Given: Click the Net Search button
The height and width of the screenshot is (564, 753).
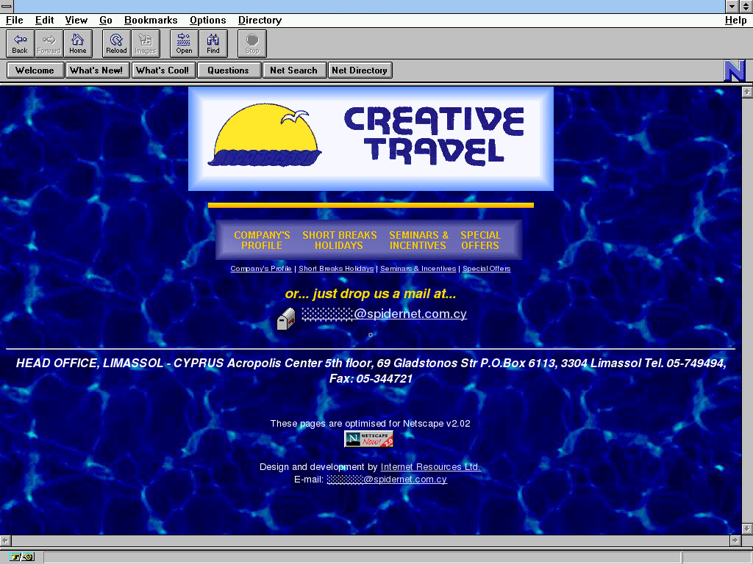Looking at the screenshot, I should tap(293, 70).
